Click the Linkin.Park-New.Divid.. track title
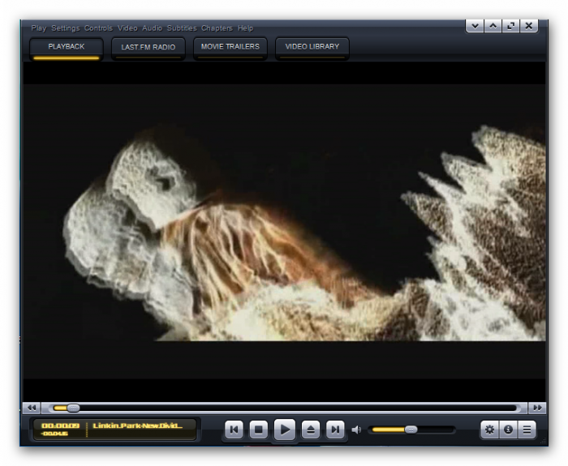 point(138,425)
